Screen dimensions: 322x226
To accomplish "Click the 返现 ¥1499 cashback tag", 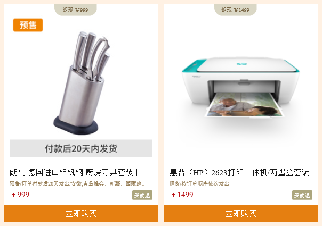I will click(235, 10).
